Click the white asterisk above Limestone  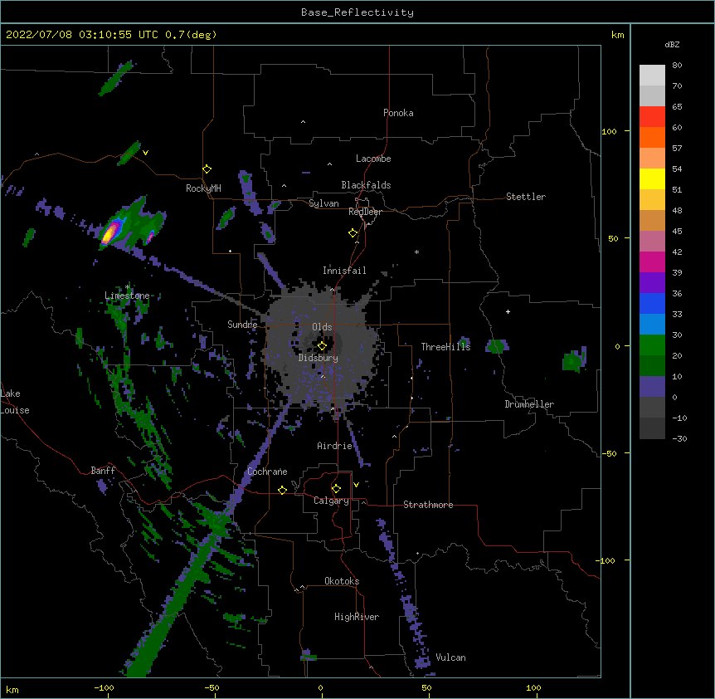(127, 286)
